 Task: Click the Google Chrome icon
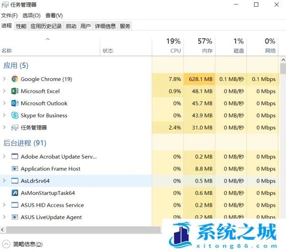[15, 79]
